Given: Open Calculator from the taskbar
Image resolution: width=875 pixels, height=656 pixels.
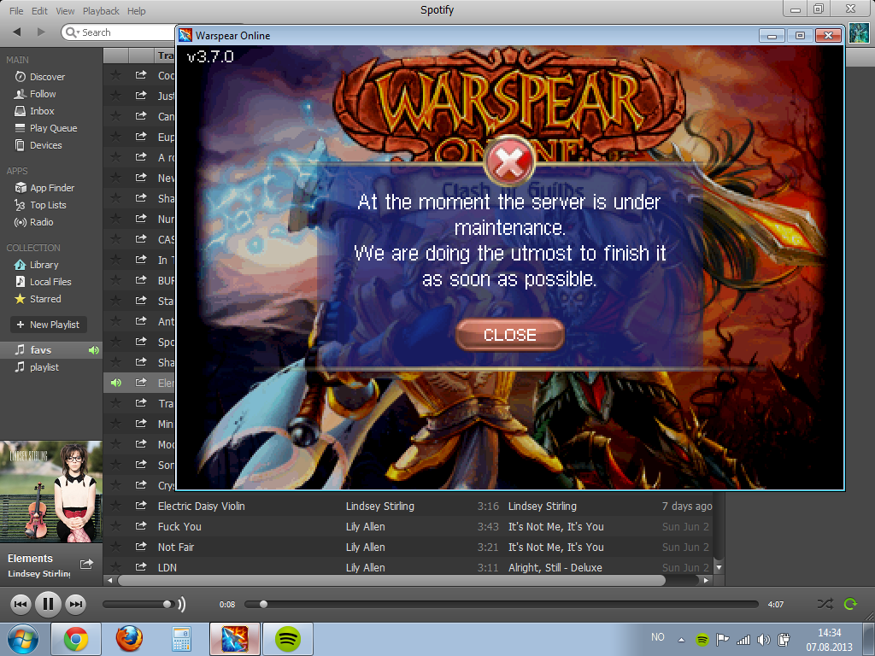Looking at the screenshot, I should click(x=181, y=639).
